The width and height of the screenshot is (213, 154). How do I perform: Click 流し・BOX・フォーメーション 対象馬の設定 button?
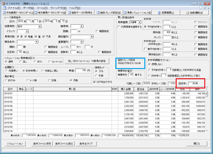[87, 61]
